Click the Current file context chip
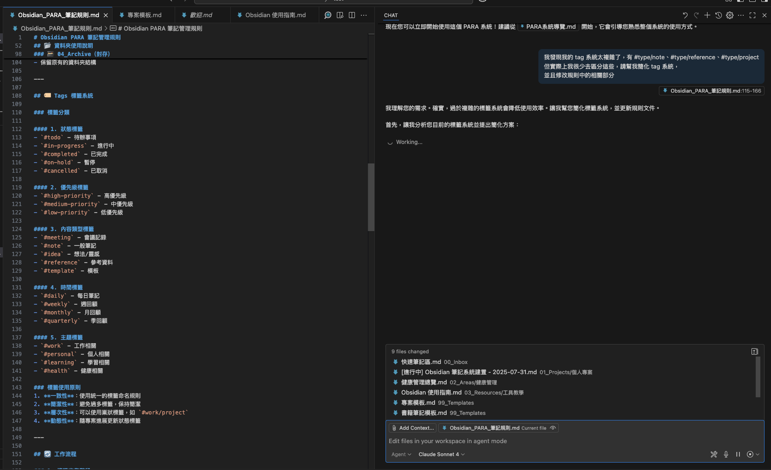The width and height of the screenshot is (771, 470). pyautogui.click(x=498, y=428)
